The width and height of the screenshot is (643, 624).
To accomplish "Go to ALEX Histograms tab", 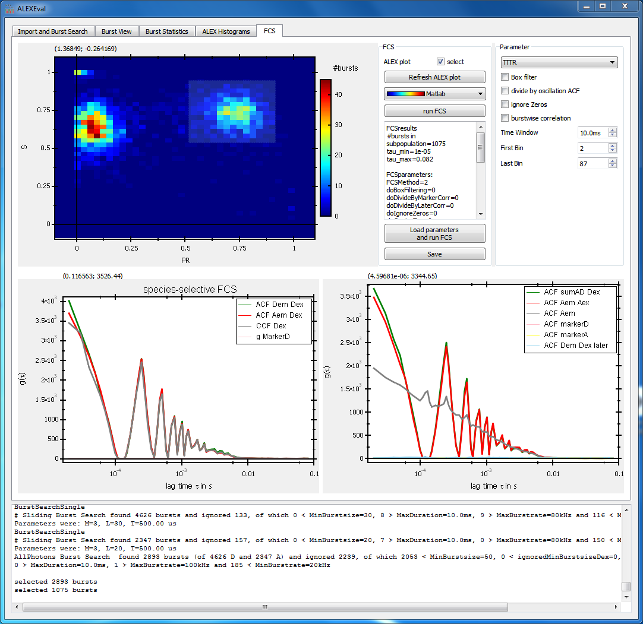I will (x=226, y=31).
